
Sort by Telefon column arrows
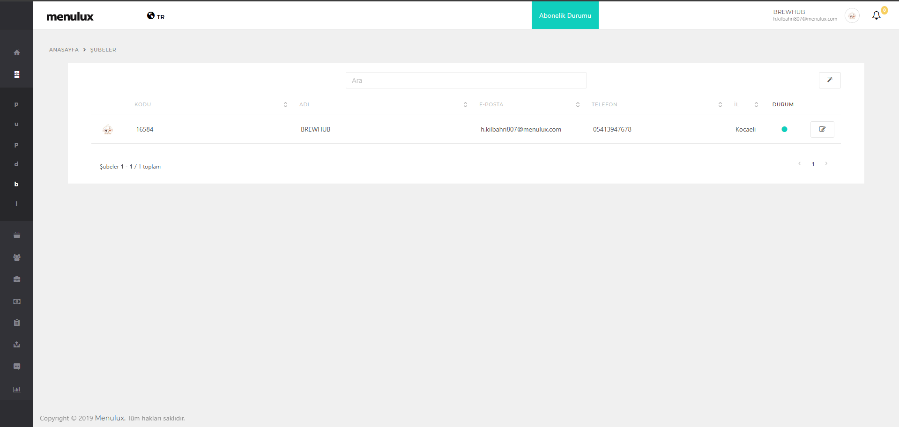[720, 105]
